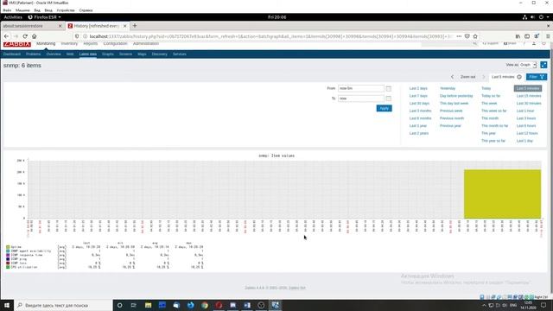Screen dimensions: 553x311
Task: Shift time range back with the left chevron
Action: (452, 77)
